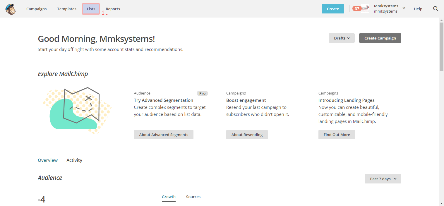This screenshot has height=206, width=444.
Task: Click the Try Advanced Segmentation heading
Action: click(x=164, y=100)
